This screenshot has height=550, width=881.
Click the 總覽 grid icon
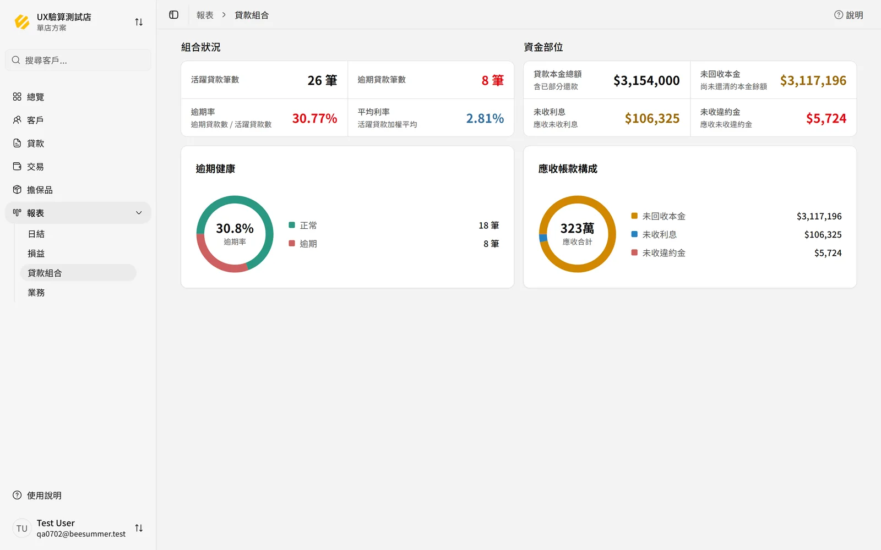coord(17,97)
